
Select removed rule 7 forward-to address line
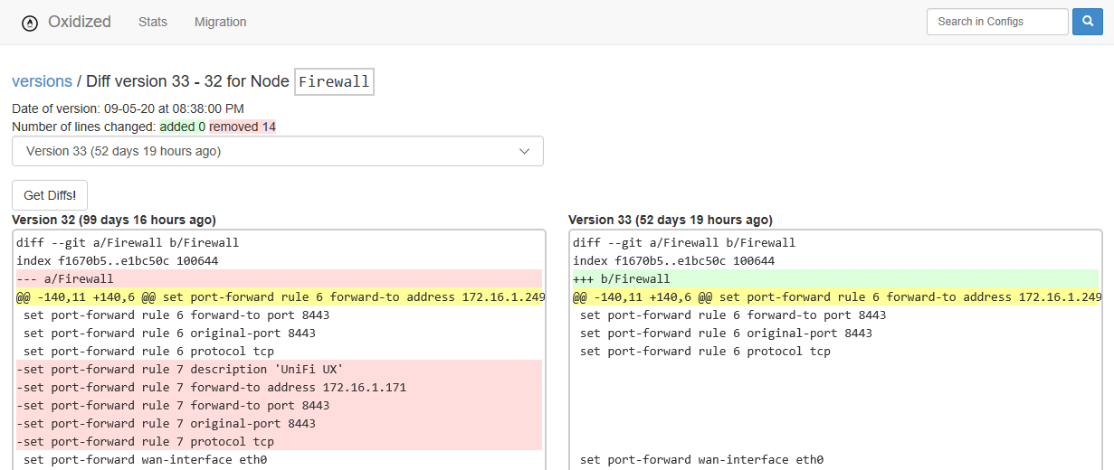coord(279,387)
